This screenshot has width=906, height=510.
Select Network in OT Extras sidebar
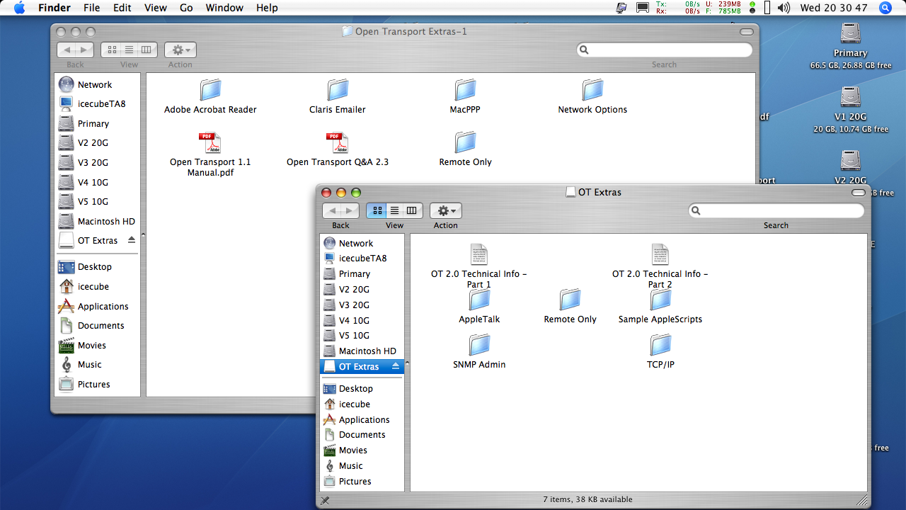coord(362,243)
